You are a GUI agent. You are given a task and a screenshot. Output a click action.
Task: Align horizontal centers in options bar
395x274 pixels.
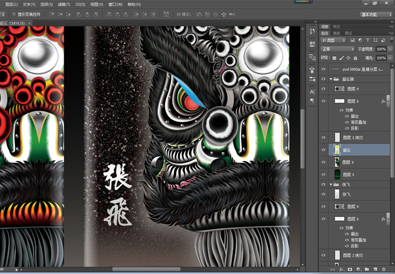[x=87, y=14]
